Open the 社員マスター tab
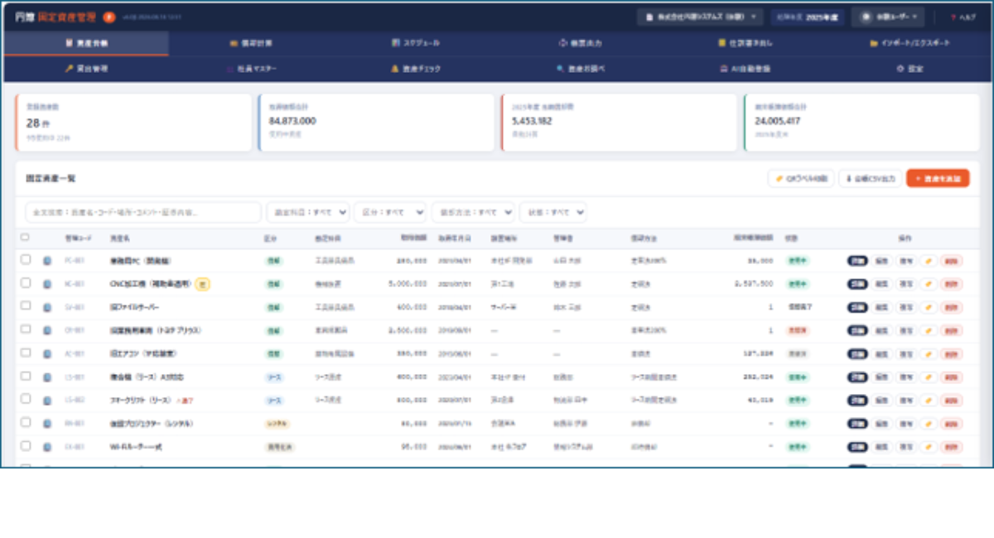Viewport: 994px width, 538px height. [252, 69]
